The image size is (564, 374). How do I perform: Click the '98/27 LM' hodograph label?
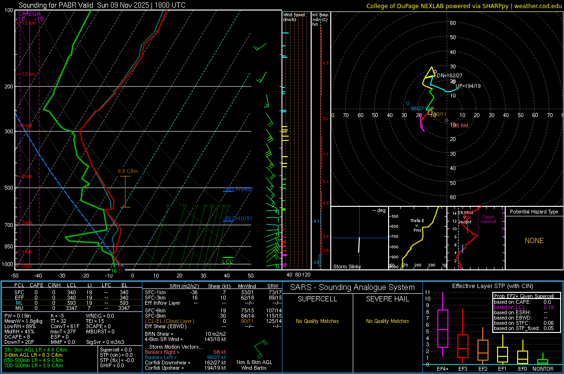[422, 108]
